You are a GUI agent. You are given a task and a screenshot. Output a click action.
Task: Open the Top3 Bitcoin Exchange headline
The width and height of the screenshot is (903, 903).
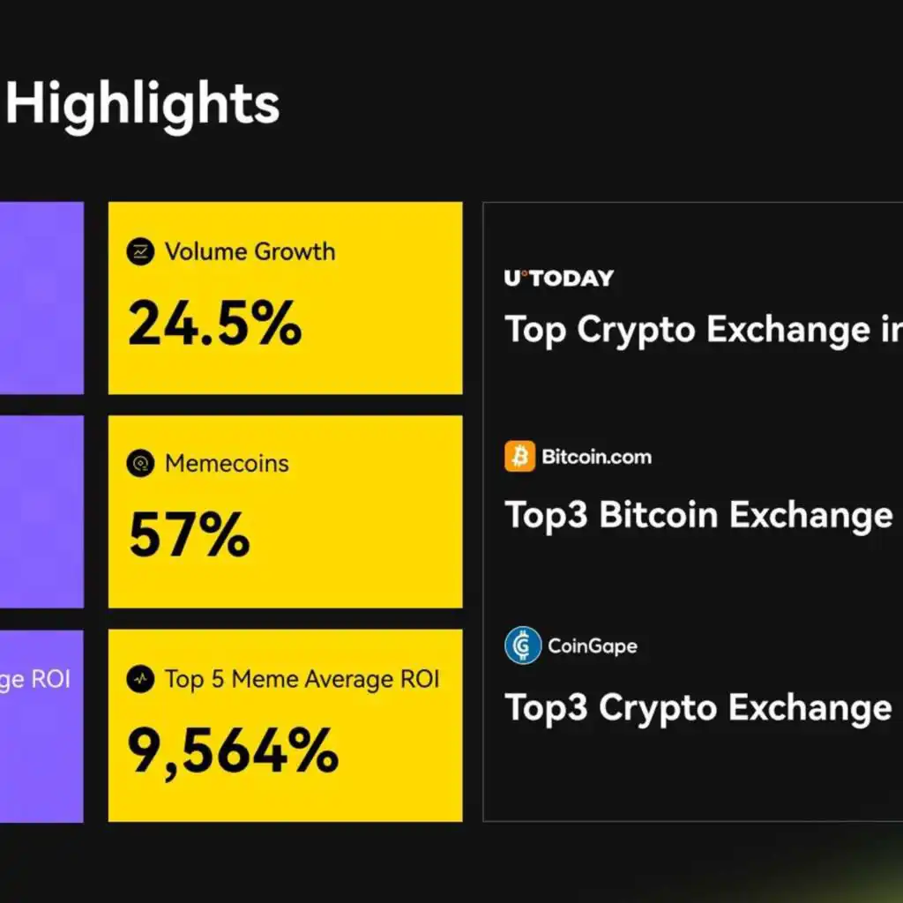click(x=699, y=515)
